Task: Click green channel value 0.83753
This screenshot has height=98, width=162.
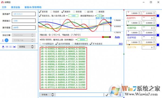Action: click(x=132, y=28)
